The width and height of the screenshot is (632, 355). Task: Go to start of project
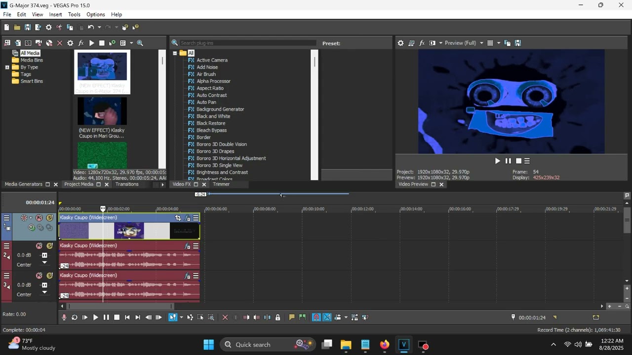click(127, 318)
